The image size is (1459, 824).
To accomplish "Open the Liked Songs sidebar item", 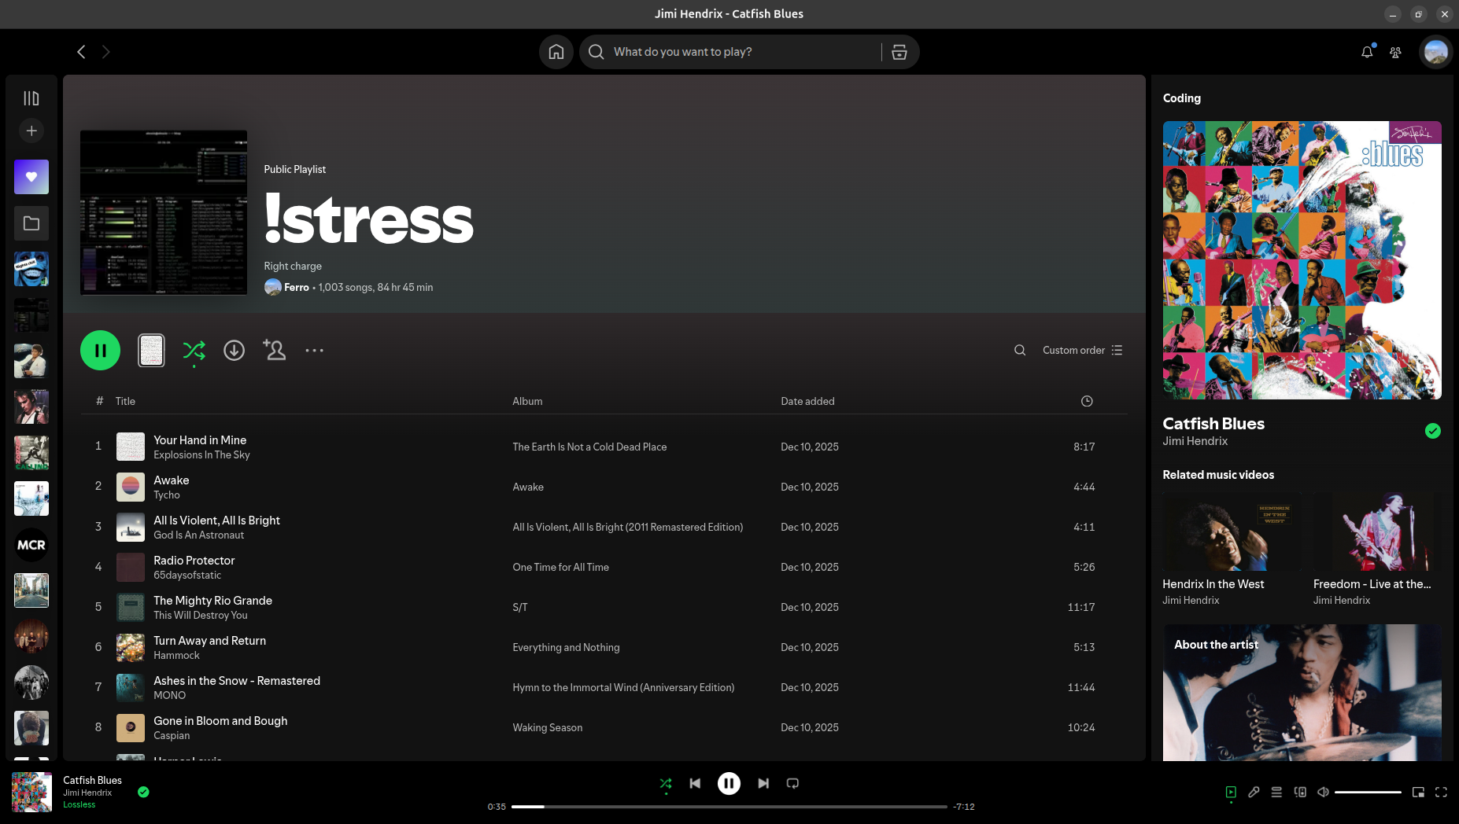I will 31,177.
